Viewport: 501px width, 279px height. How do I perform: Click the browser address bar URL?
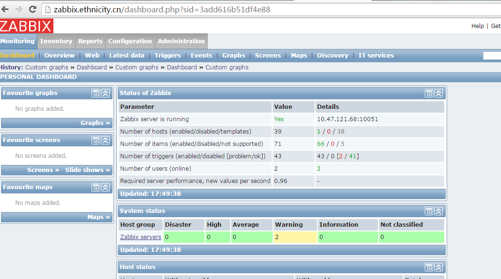pyautogui.click(x=162, y=10)
